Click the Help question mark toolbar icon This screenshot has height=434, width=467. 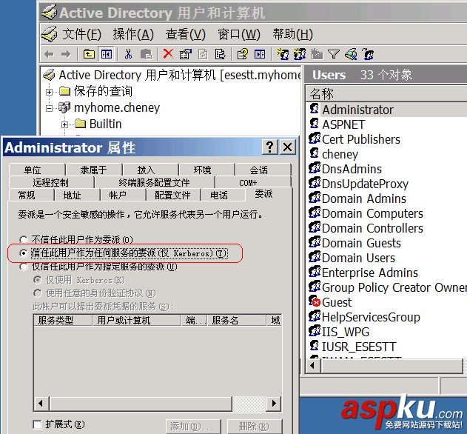click(x=242, y=54)
